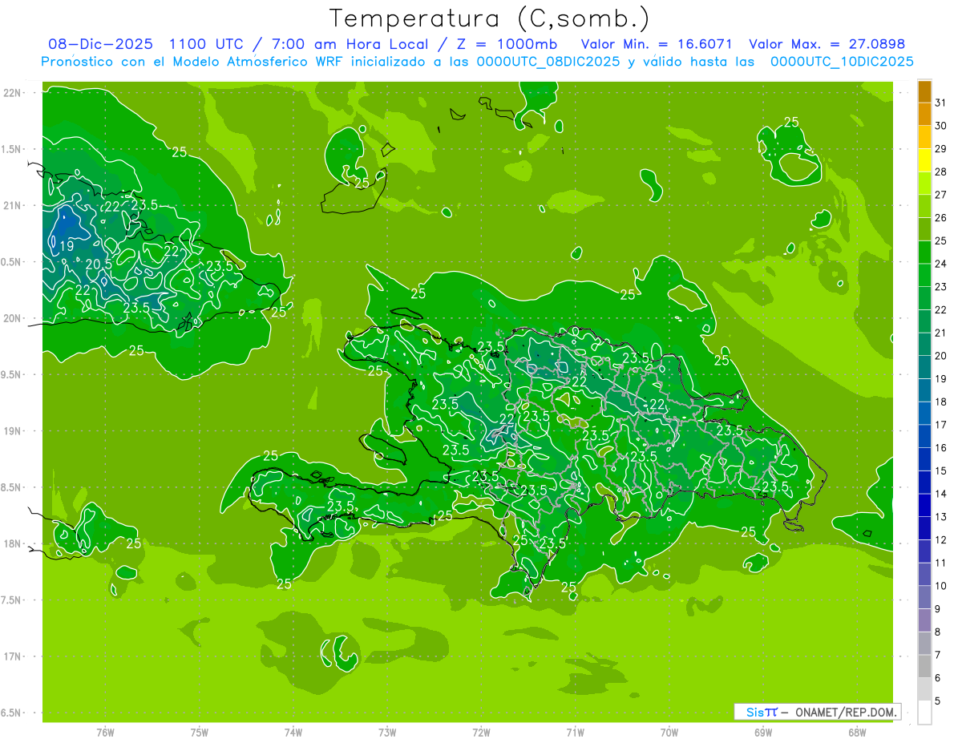
Task: Click color bar label '24'
Action: point(941,264)
